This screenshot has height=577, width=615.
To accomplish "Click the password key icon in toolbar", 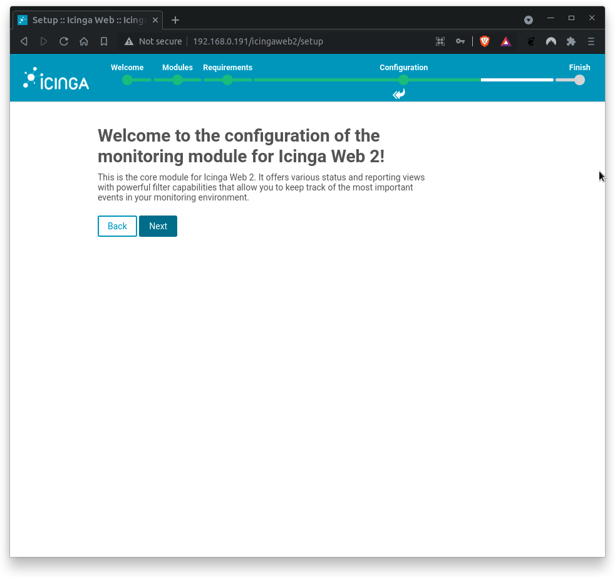I will (x=460, y=41).
